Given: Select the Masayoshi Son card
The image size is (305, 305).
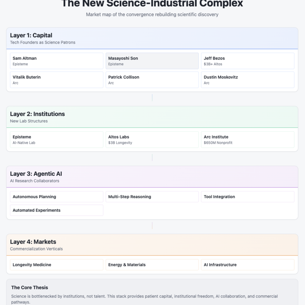Looking at the screenshot, I should coord(152,61).
